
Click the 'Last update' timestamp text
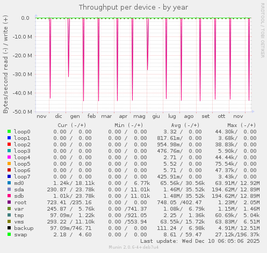pos(200,241)
